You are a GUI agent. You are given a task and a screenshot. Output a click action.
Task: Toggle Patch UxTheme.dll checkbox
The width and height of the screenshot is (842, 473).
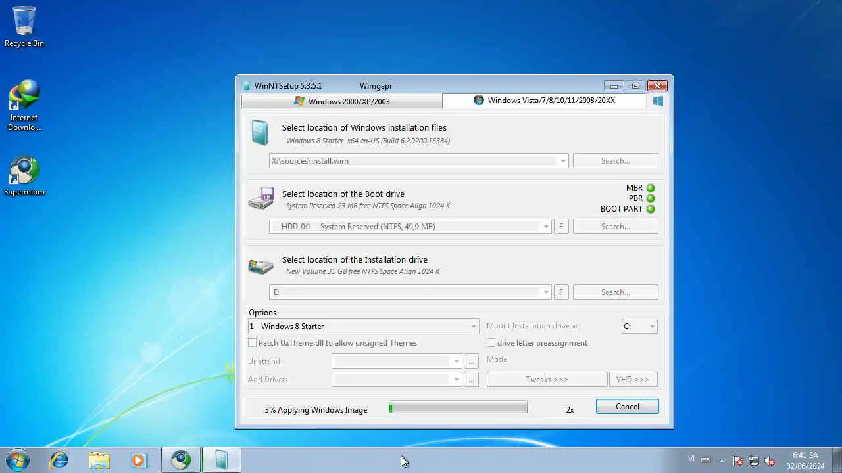click(253, 343)
